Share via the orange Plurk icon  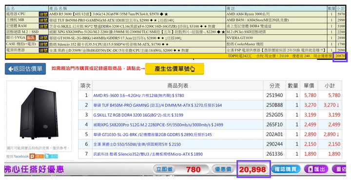point(37,156)
